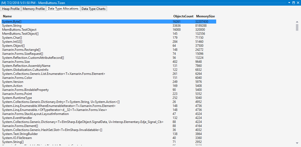
Task: Open the window position dropdown arrow
Action: click(x=289, y=3)
